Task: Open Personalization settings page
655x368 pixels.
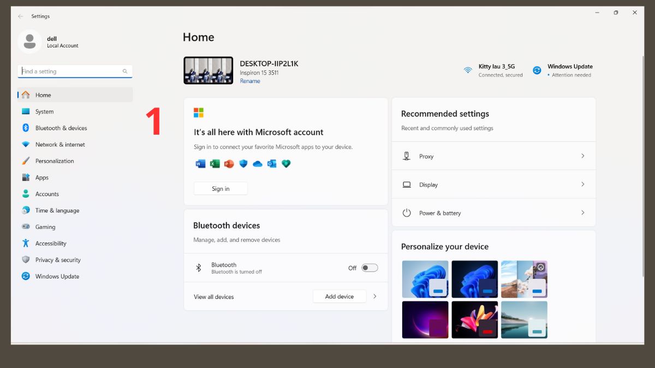Action: tap(75, 161)
